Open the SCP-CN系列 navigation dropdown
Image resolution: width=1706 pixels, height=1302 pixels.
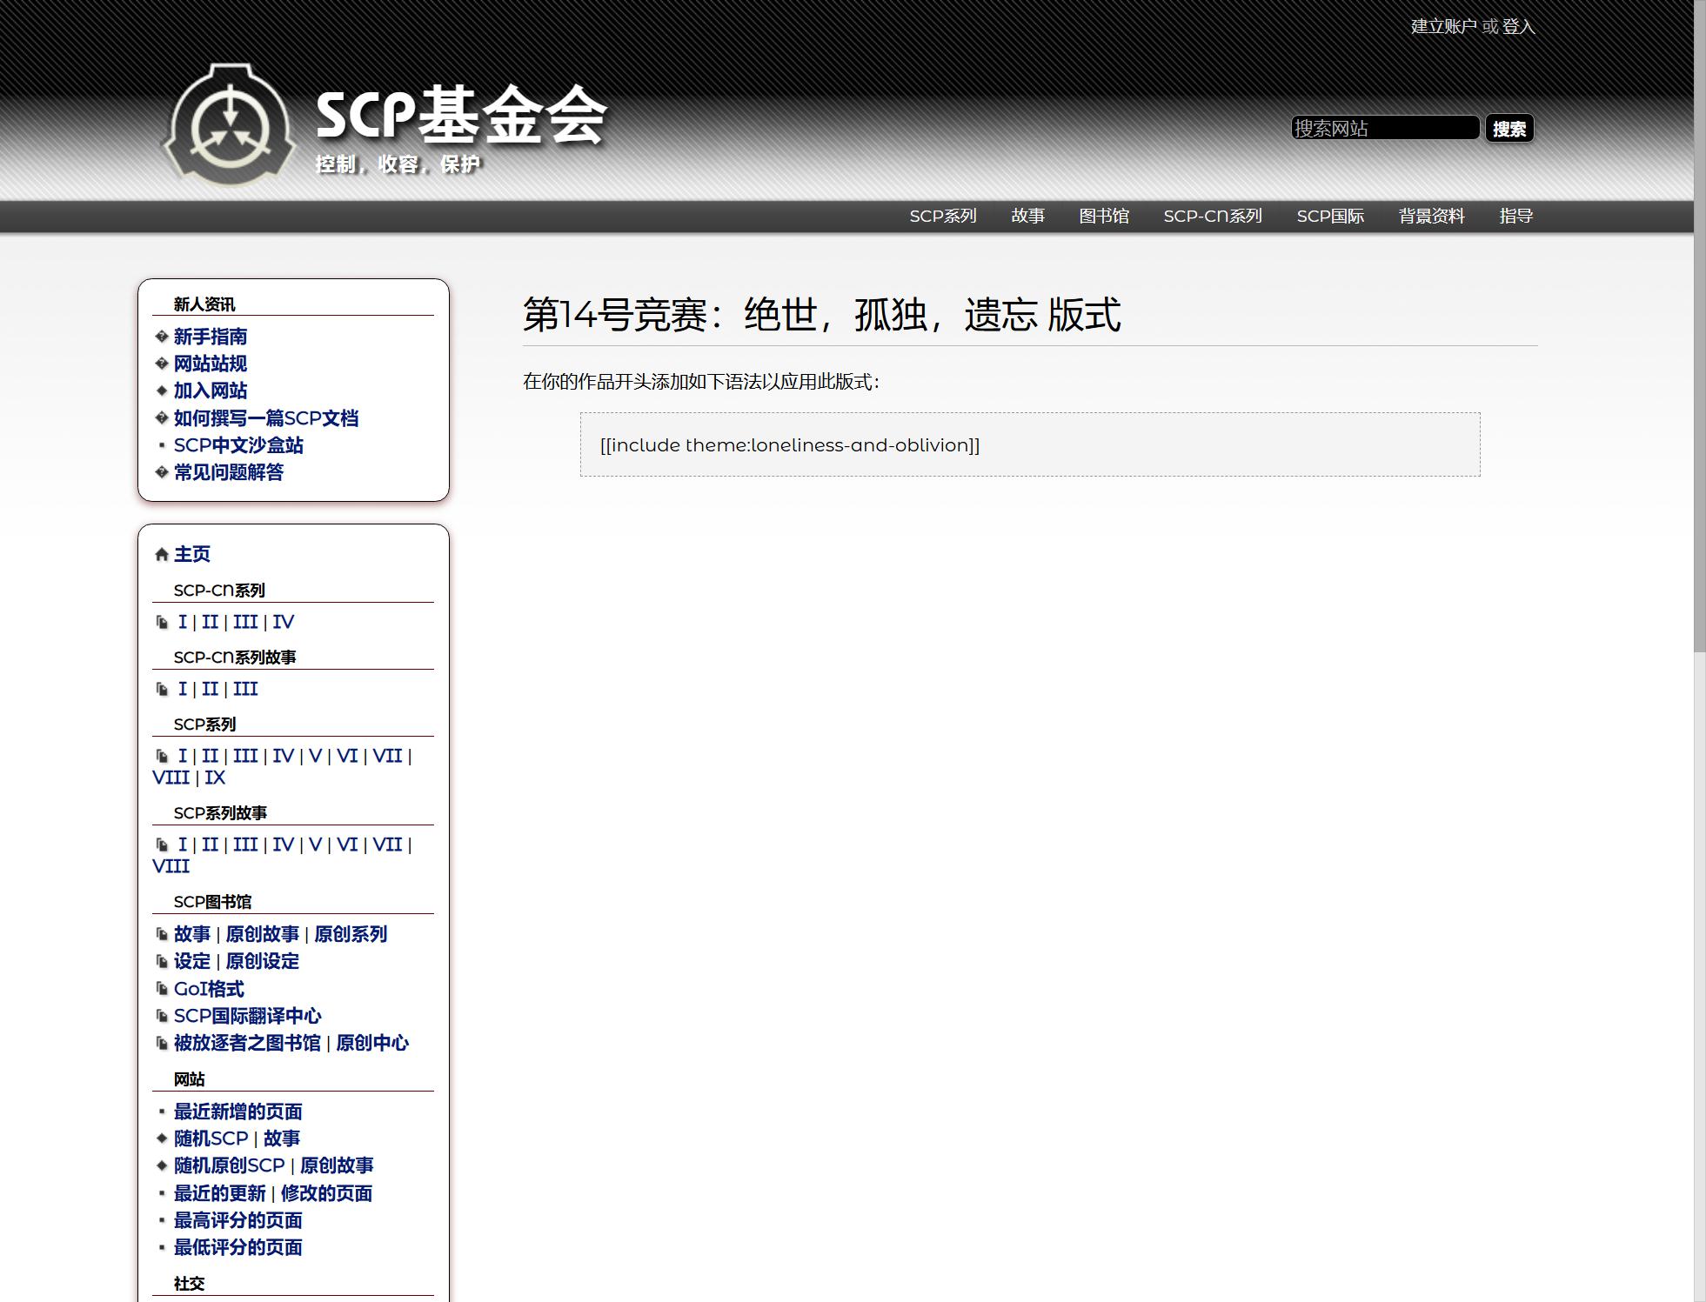[x=1212, y=217]
